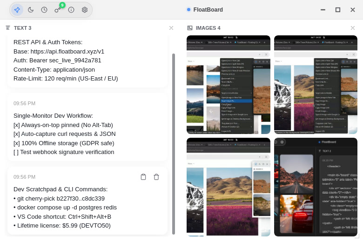Viewport: 363px width, 242px height.
Task: Click '[x] Auto-capture curl requests & JSON' line
Action: (x=65, y=134)
